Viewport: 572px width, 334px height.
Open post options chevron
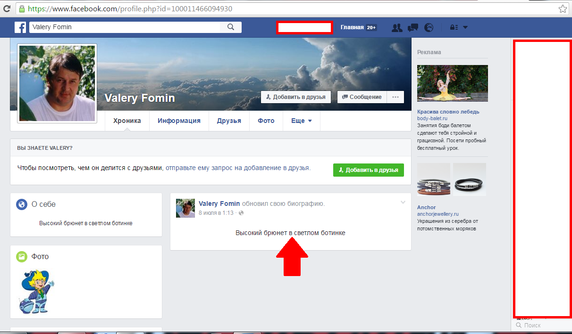(x=403, y=203)
